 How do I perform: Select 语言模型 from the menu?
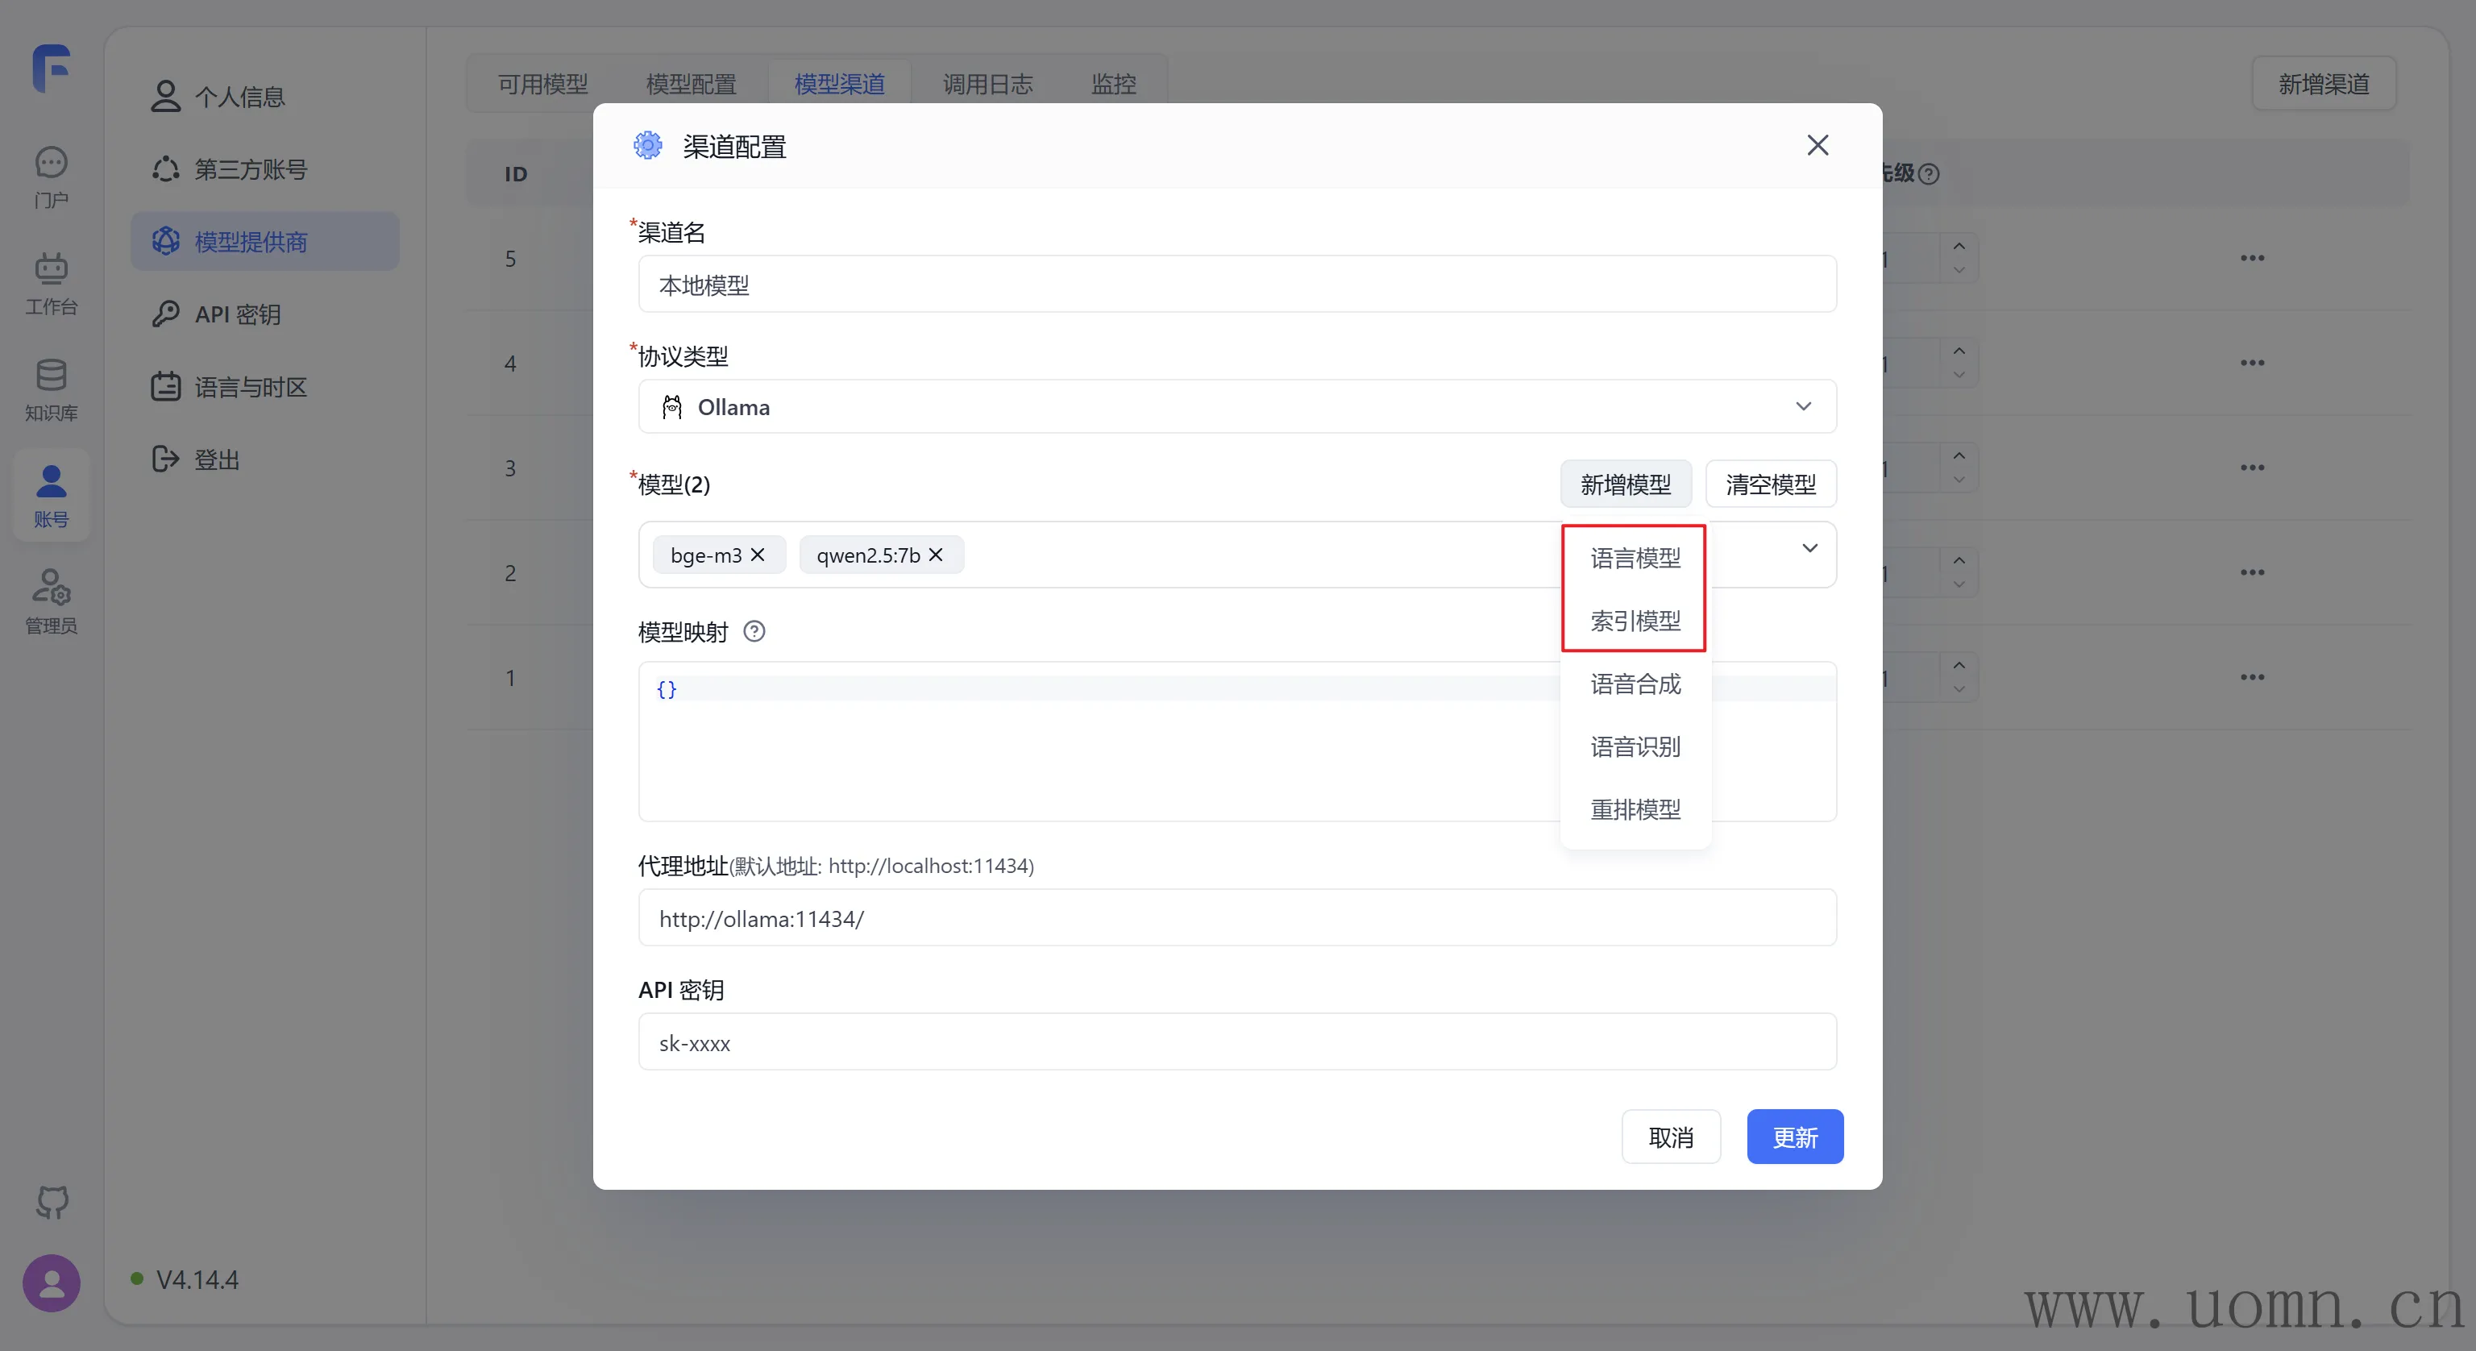(x=1635, y=558)
